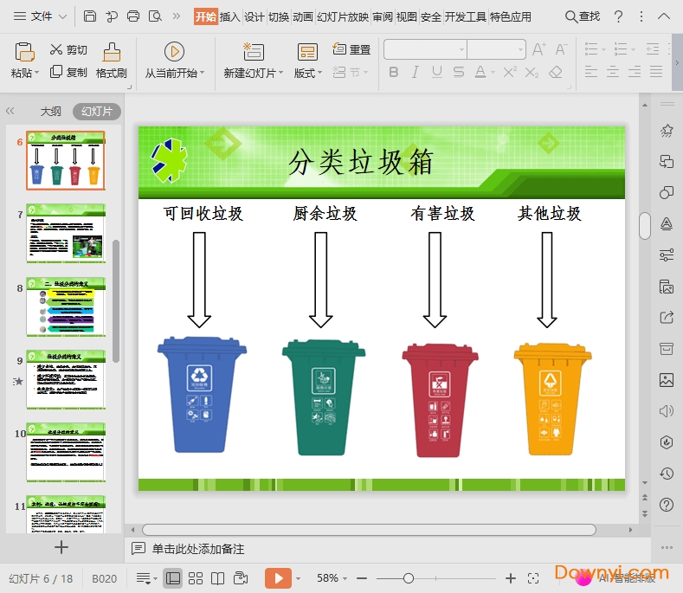Open the 大纲 outline tab
Viewport: 683px width, 593px height.
pos(51,112)
